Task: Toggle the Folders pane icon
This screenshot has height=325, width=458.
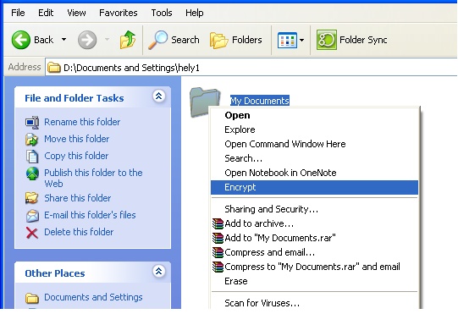Action: click(x=218, y=40)
